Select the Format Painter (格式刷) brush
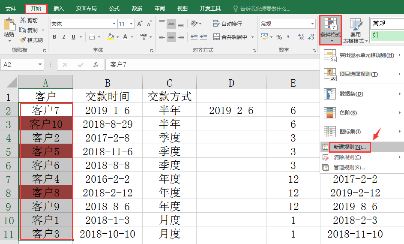 23,40
